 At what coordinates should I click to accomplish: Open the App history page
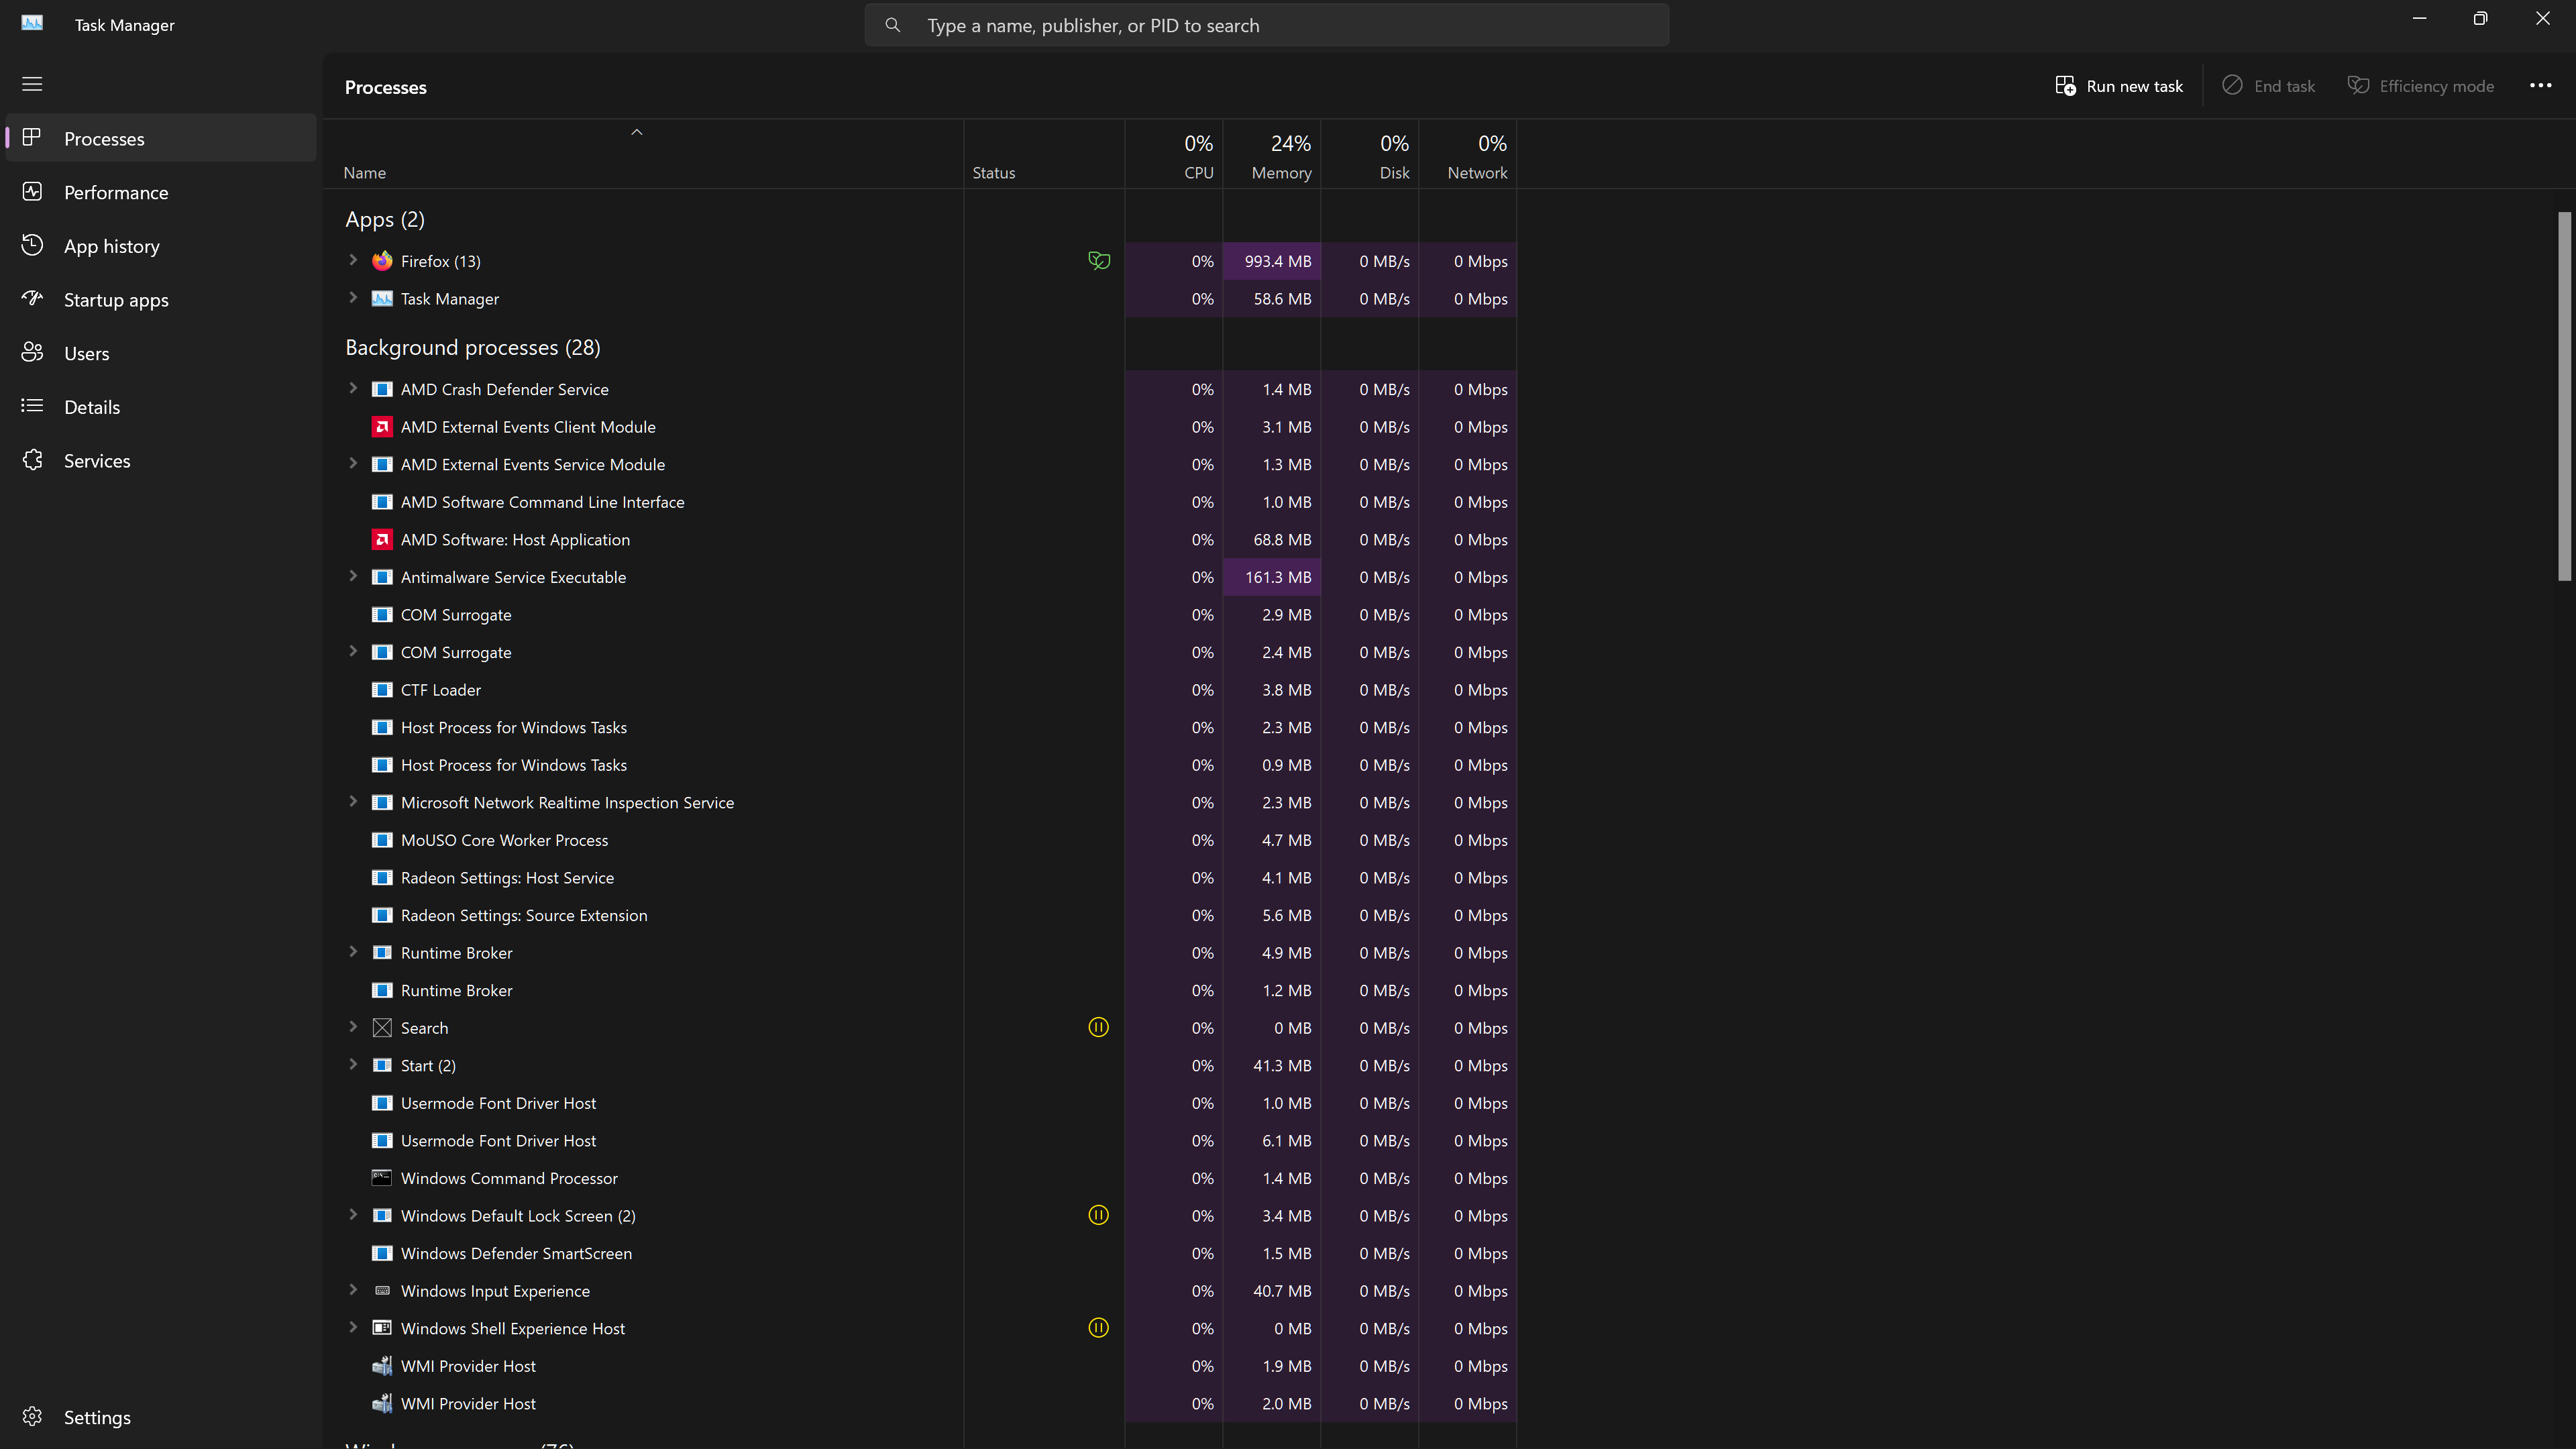161,246
